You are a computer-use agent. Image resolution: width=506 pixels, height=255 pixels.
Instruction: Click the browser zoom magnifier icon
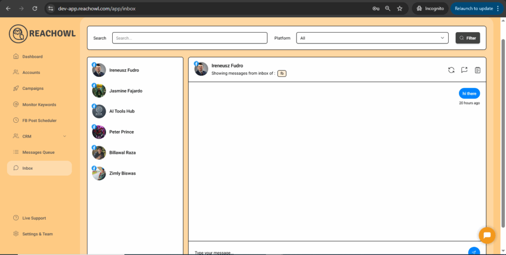coord(387,9)
